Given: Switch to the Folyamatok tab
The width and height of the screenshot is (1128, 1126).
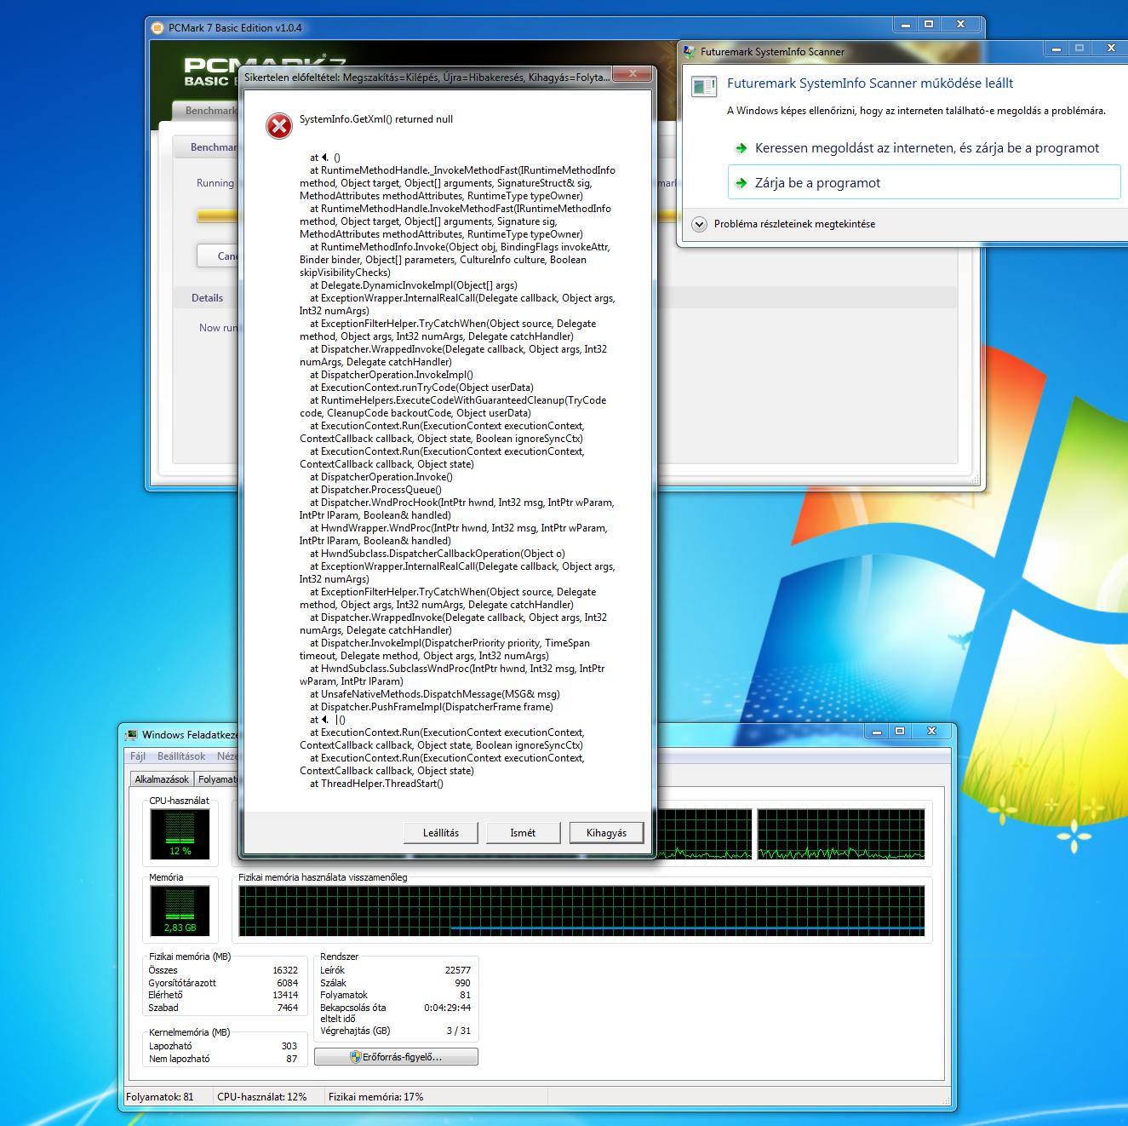Looking at the screenshot, I should coord(217,779).
